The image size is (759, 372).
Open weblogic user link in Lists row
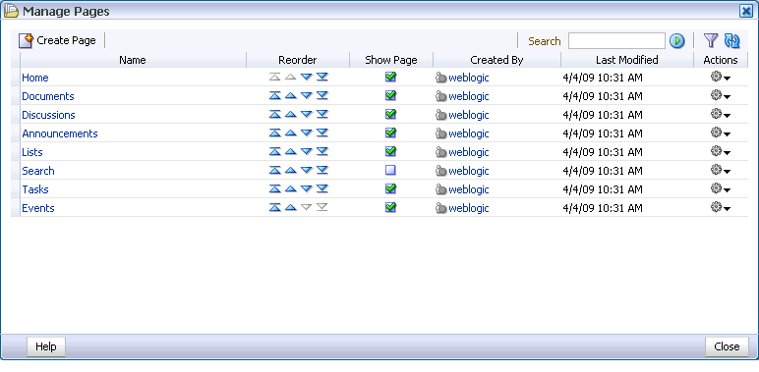tap(469, 152)
